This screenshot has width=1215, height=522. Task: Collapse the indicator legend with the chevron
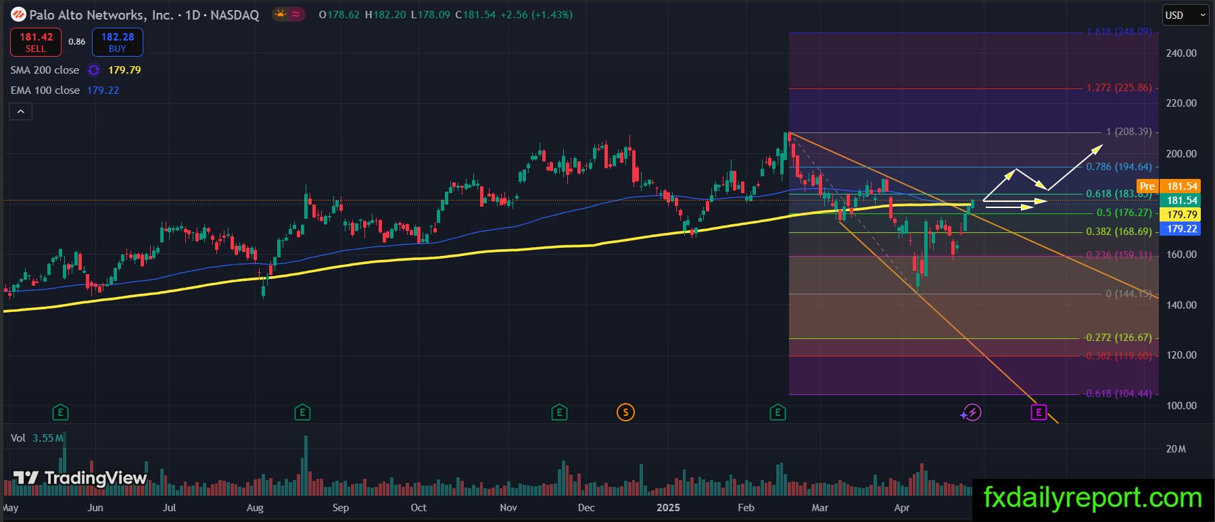[20, 111]
